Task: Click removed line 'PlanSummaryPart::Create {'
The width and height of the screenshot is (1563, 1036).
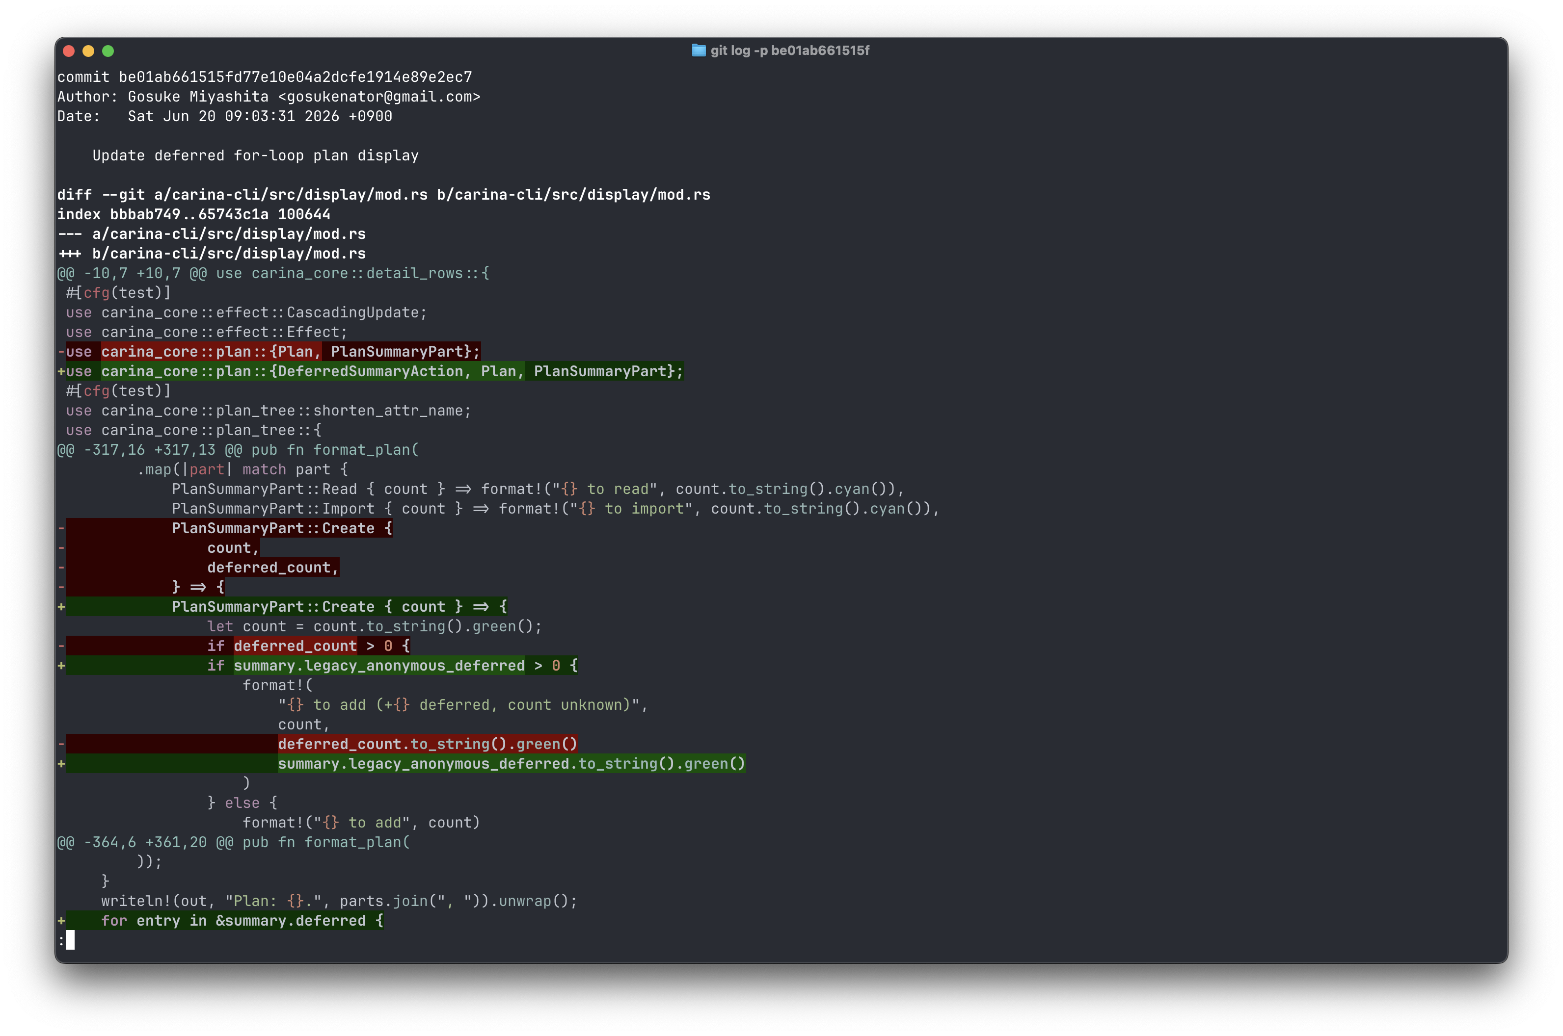Action: point(225,528)
